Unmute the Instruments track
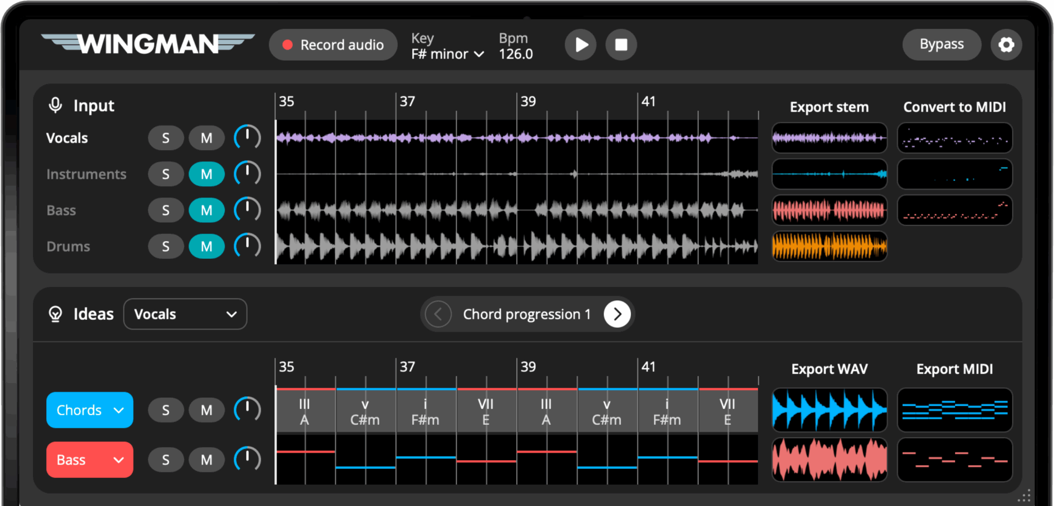 click(x=206, y=174)
